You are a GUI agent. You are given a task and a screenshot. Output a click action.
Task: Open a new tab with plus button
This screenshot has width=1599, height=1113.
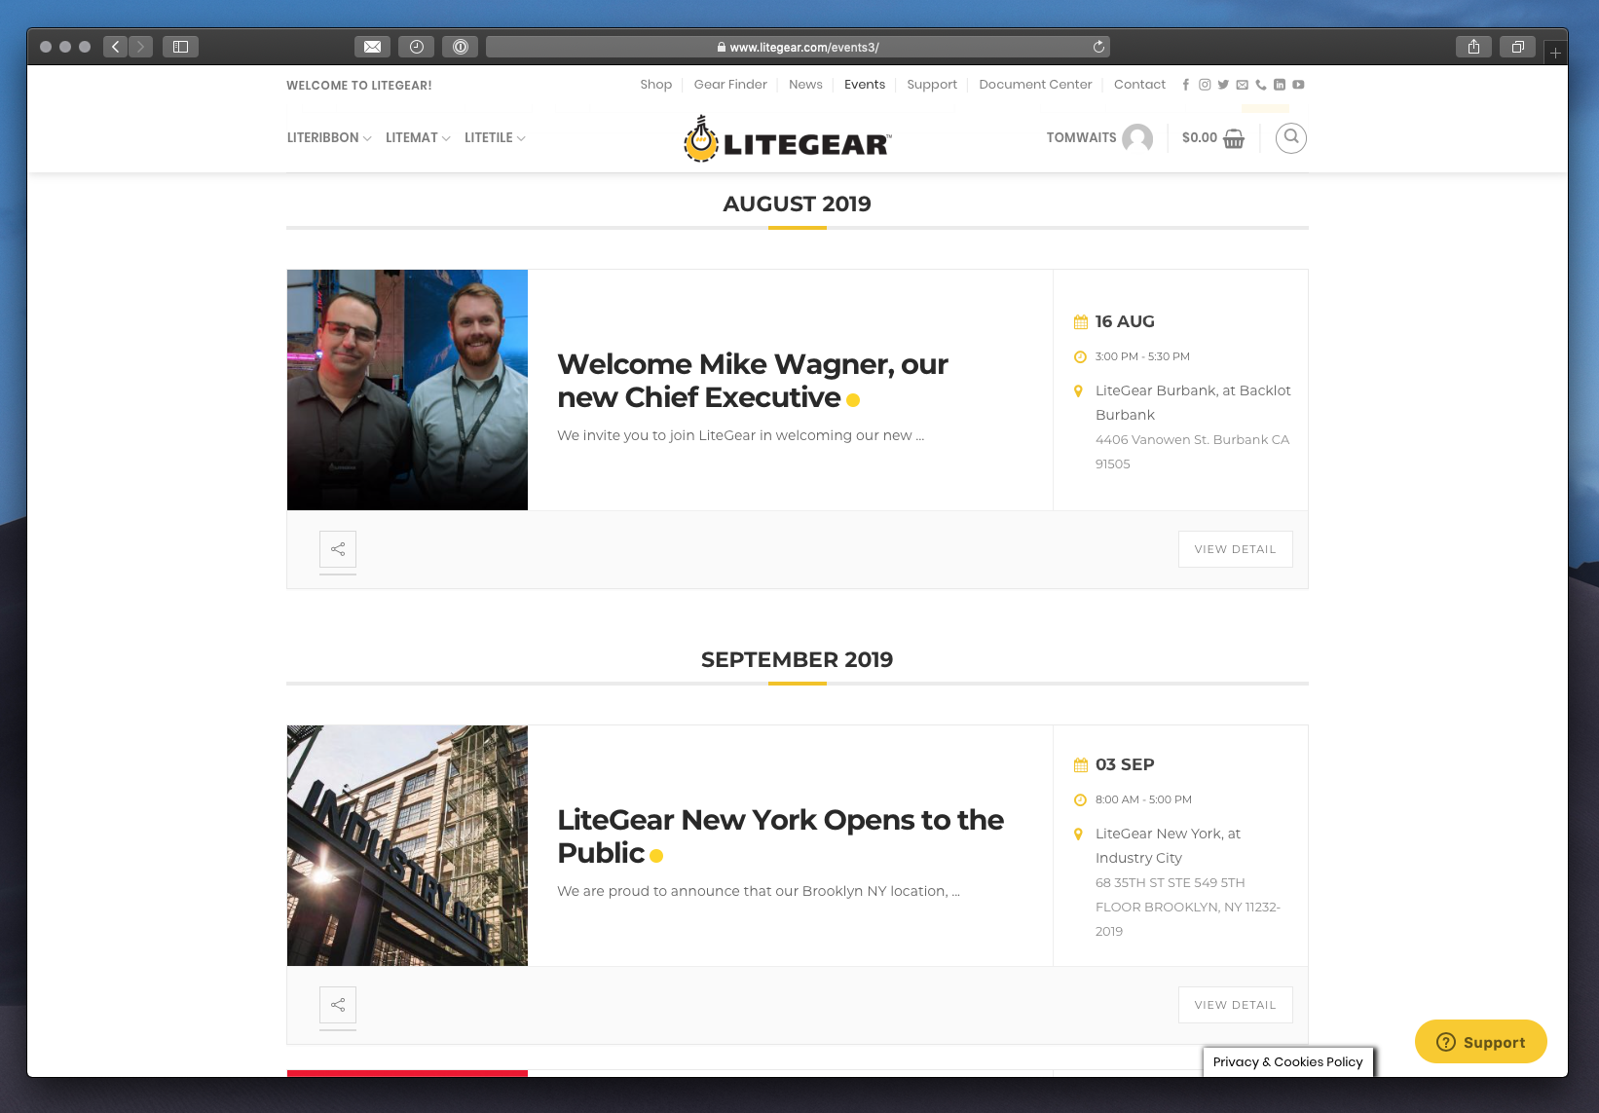click(x=1555, y=53)
